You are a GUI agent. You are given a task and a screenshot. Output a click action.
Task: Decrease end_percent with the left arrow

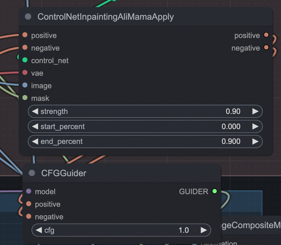pos(35,141)
